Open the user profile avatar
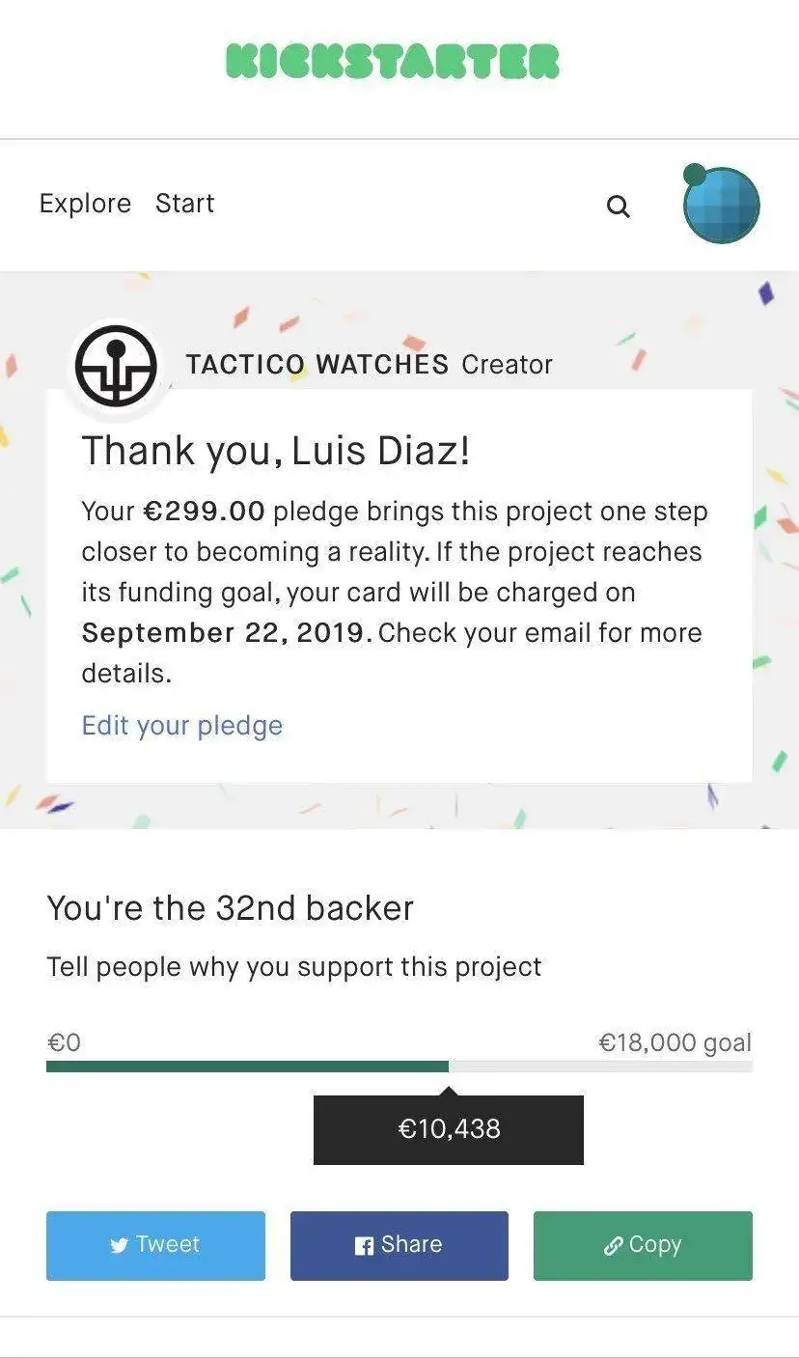The image size is (799, 1358). pyautogui.click(x=722, y=205)
